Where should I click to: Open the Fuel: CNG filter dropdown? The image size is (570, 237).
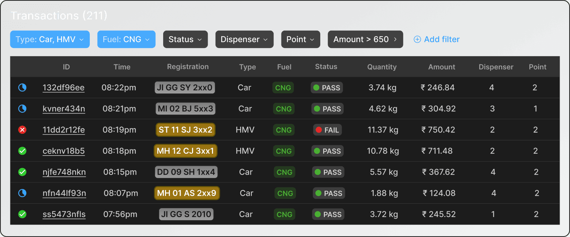coord(126,39)
